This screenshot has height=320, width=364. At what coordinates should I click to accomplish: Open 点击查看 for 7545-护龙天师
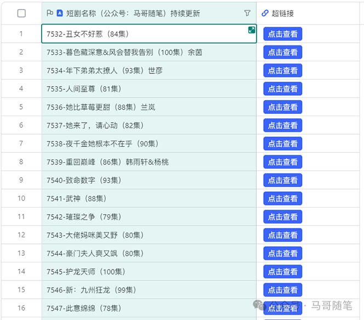tap(282, 272)
